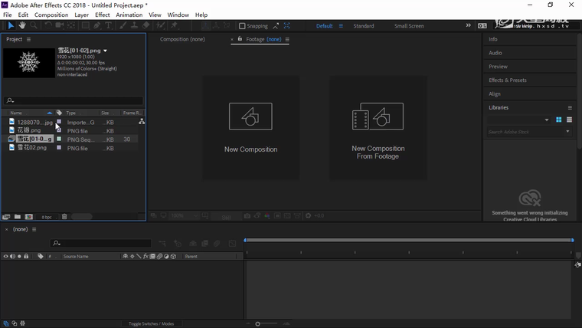Click Toggle Switches / Modes button
Screen dimensions: 582x328
(x=151, y=323)
